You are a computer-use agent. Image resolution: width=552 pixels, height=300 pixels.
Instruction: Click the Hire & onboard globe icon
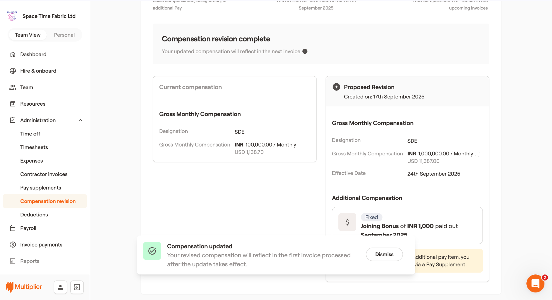13,71
